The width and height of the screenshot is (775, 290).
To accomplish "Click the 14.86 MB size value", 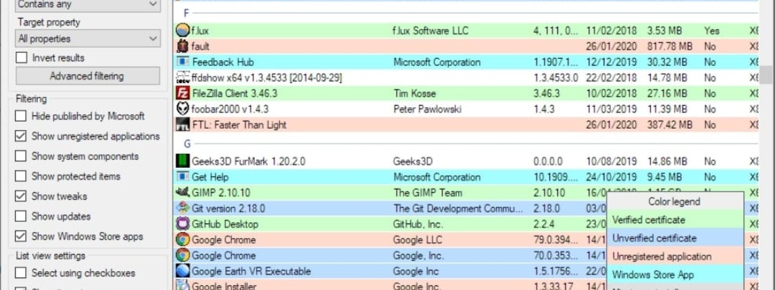I will tap(666, 161).
